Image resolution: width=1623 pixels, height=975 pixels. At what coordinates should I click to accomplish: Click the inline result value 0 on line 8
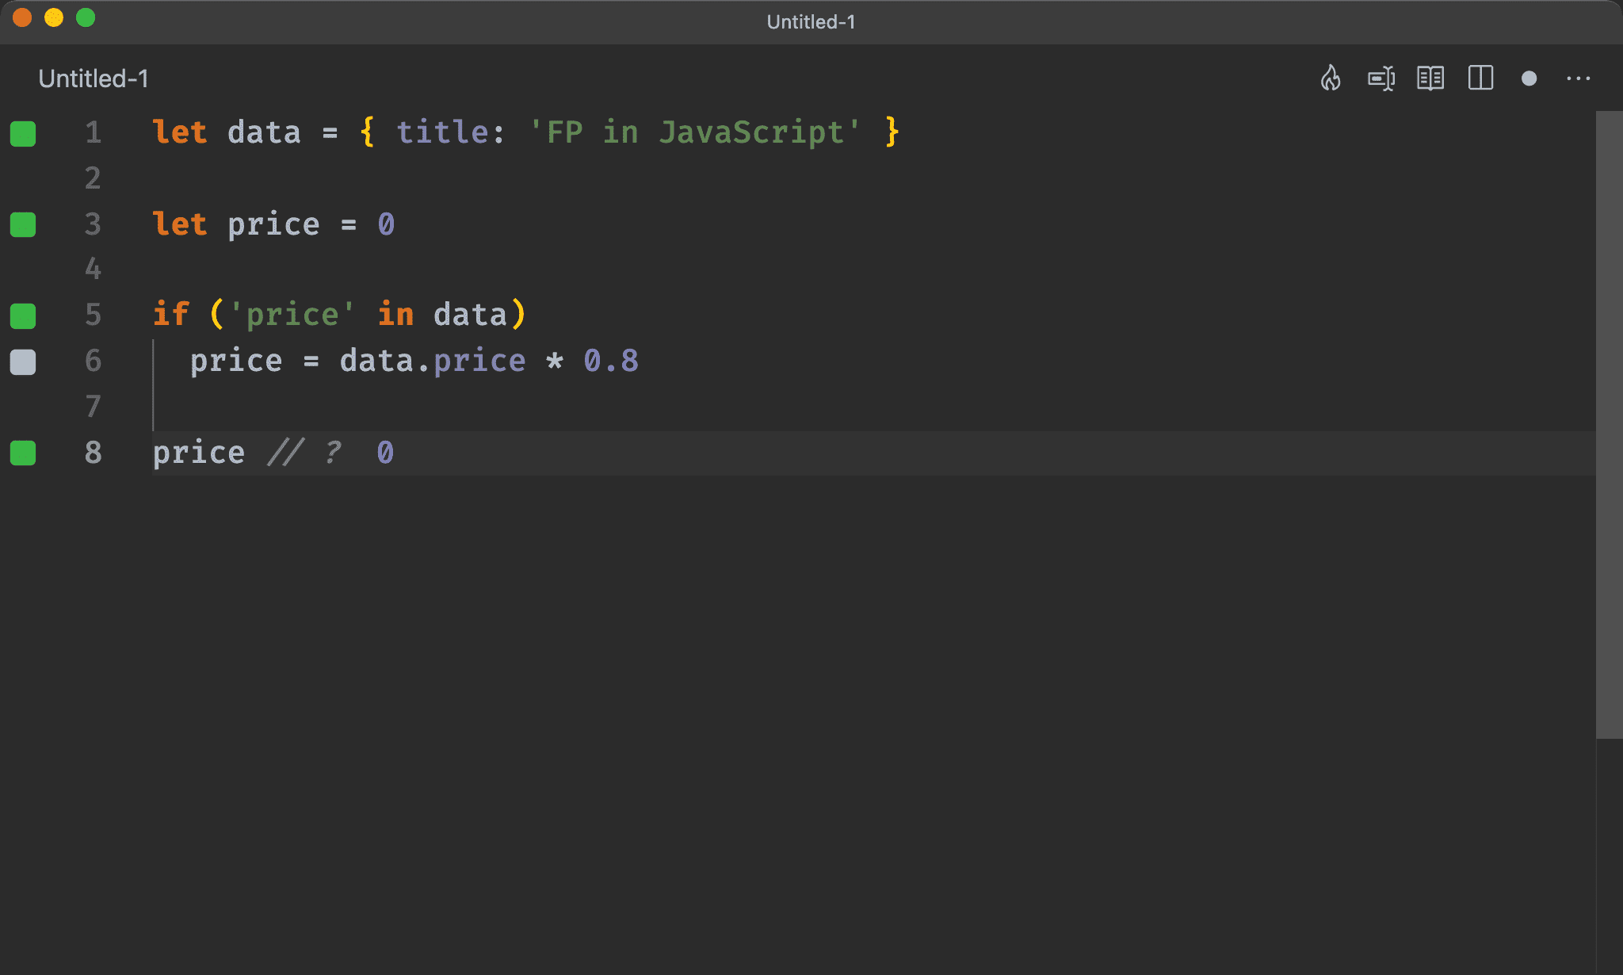(x=385, y=453)
